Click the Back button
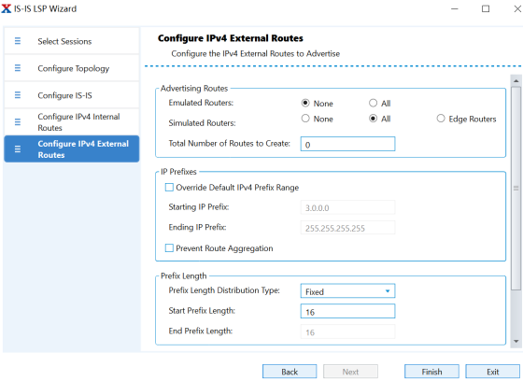Viewport: 523px width, 381px height. pyautogui.click(x=290, y=372)
